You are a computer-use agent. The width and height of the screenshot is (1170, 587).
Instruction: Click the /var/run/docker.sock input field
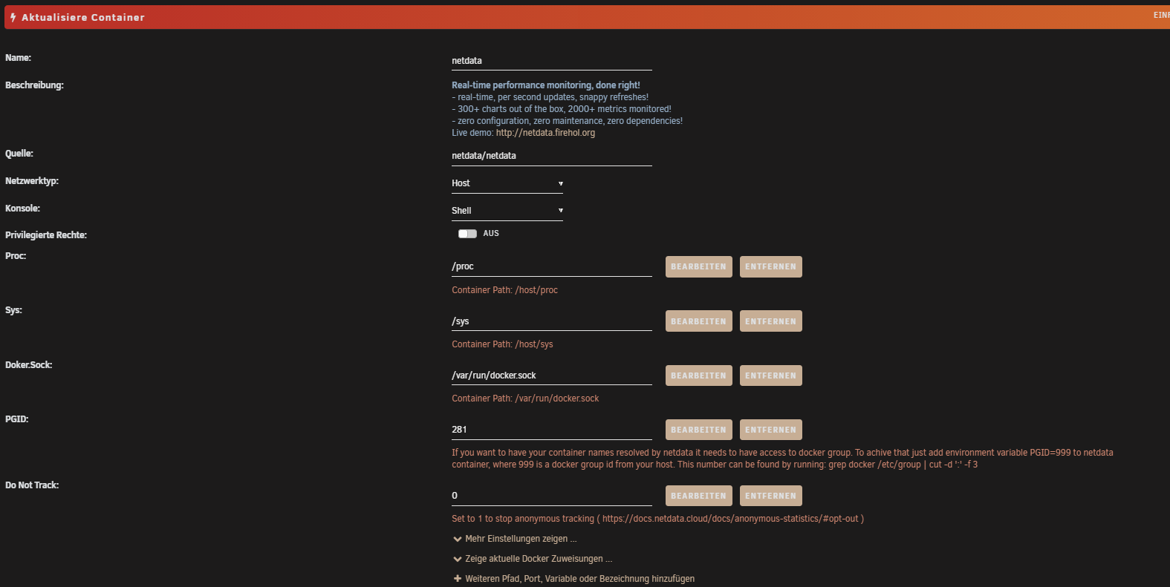coord(552,376)
